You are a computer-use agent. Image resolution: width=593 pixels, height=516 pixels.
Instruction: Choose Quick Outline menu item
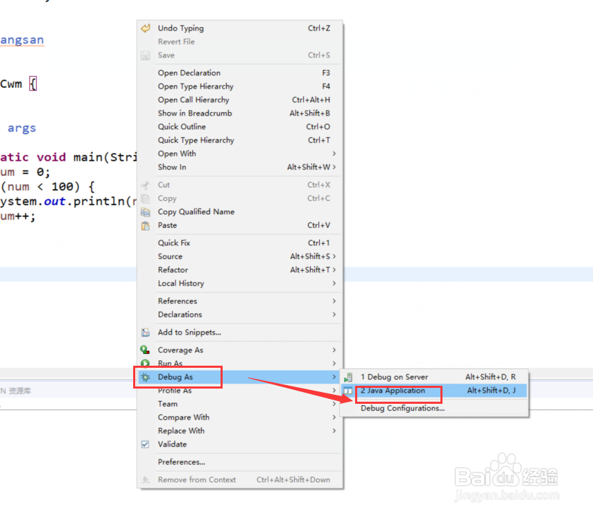click(x=240, y=127)
